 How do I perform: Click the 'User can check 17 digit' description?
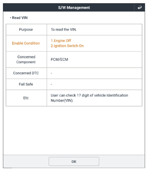[89, 95]
